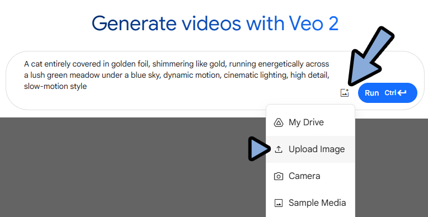
Task: Click the word "Veo 2" in the title
Action: [x=314, y=23]
